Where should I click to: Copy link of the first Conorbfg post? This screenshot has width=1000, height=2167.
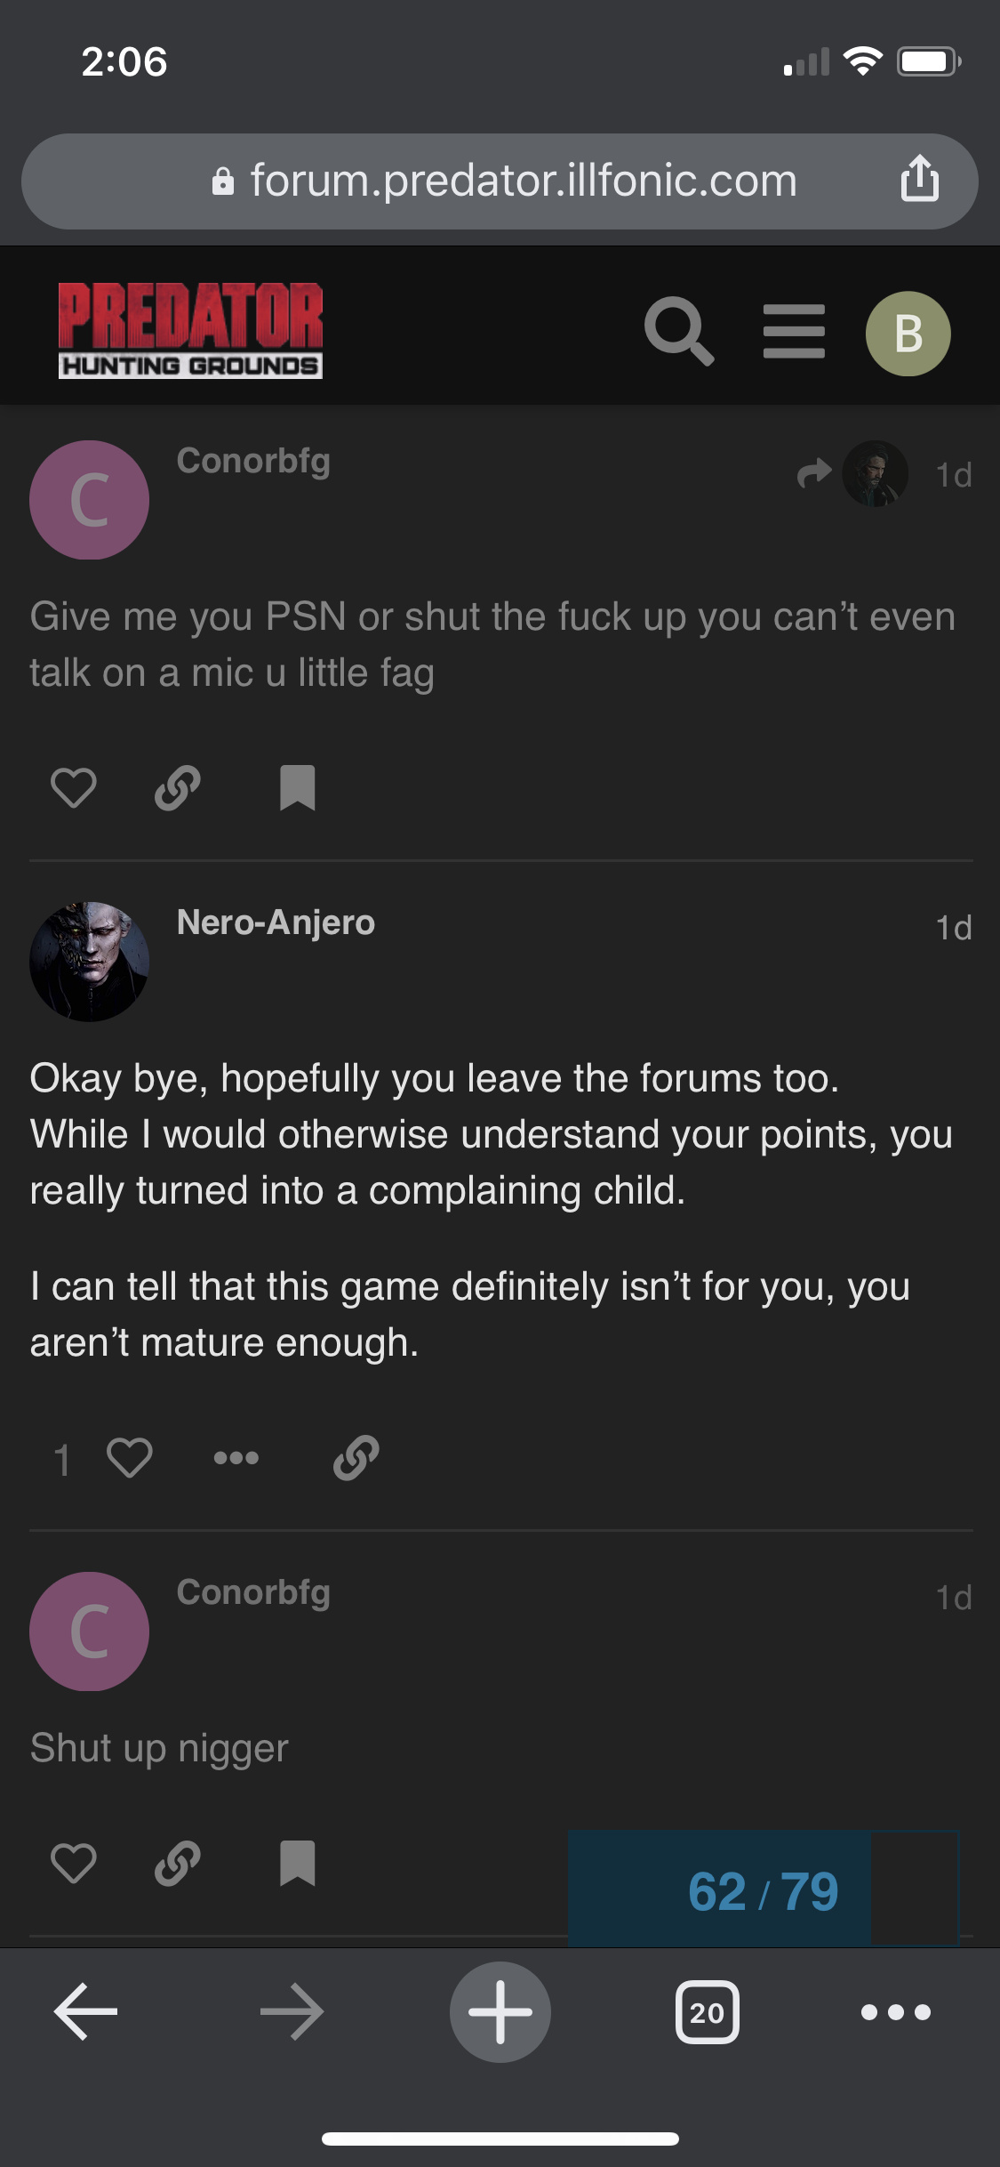[178, 787]
